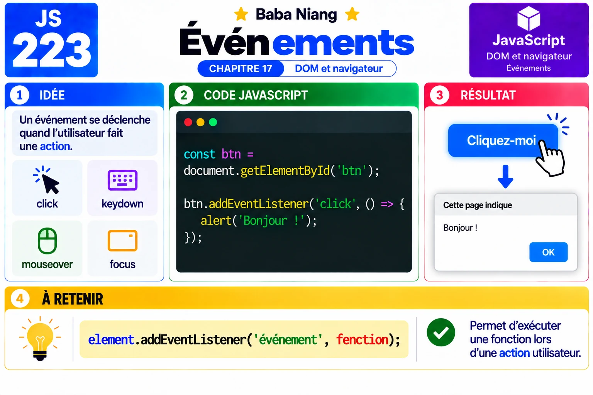
Task: Open the À RETENIR section header
Action: coord(296,298)
